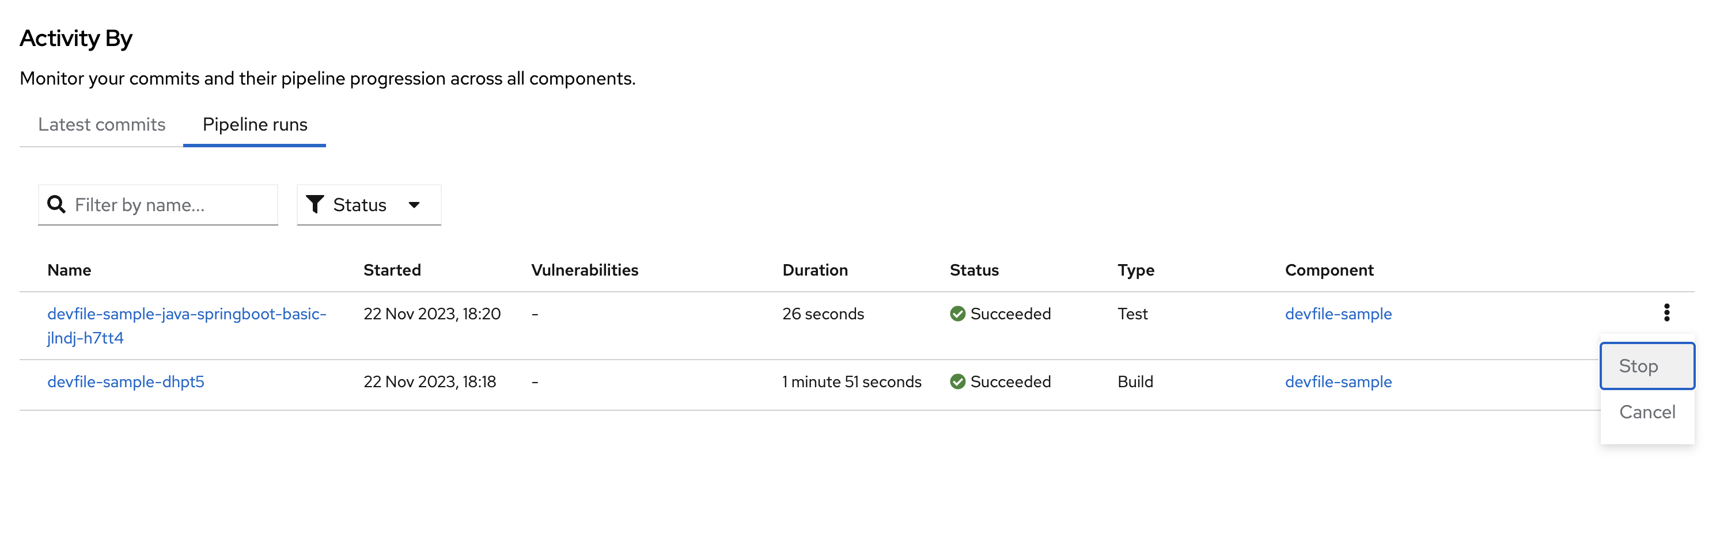Choose Stop from the actions menu

coord(1646,366)
